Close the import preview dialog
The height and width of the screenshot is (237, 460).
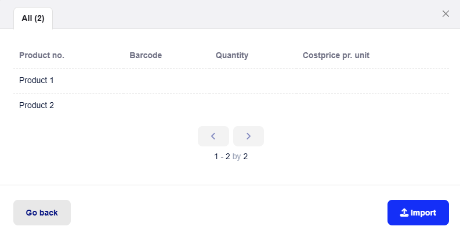coord(445,13)
